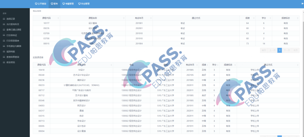
Task: Open 当次报考科目 in the sidebar
Action: click(x=13, y=24)
